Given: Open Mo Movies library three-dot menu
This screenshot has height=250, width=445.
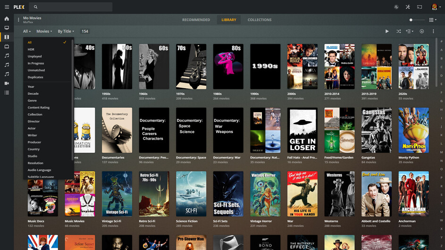Looking at the screenshot, I should [x=18, y=20].
